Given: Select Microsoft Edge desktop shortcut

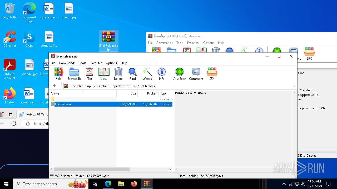Looking at the screenshot, I should click(29, 13).
